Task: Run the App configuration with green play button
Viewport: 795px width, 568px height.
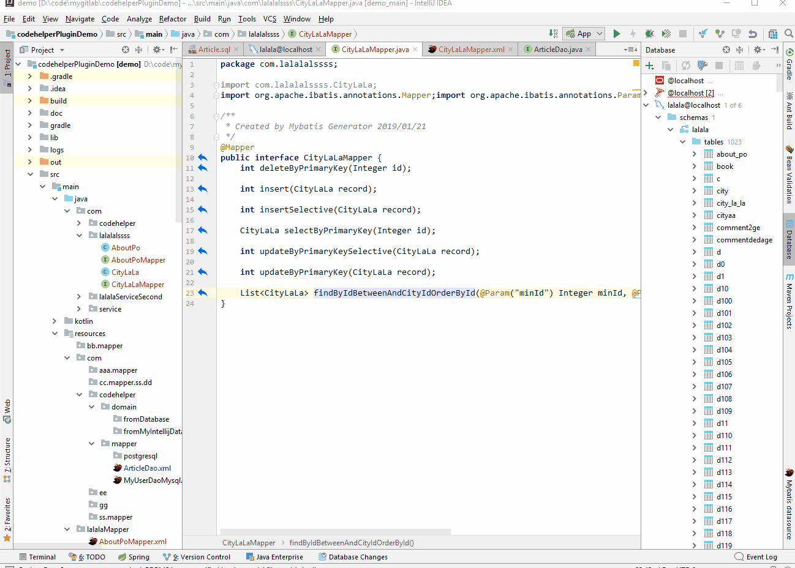Action: tap(617, 34)
